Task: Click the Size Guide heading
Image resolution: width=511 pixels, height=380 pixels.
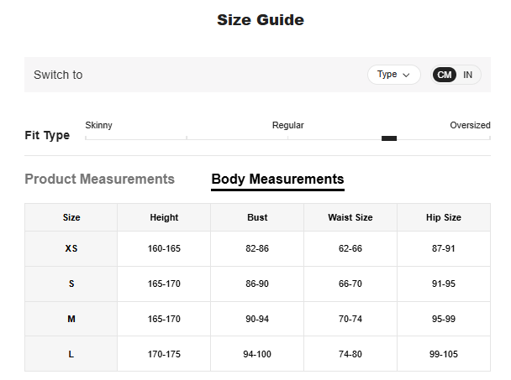Action: [x=261, y=20]
